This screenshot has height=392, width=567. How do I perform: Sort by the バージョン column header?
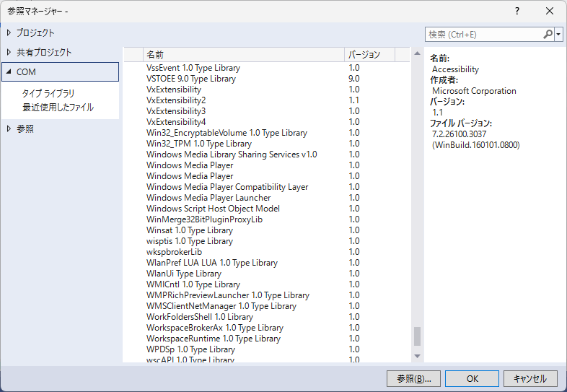[369, 55]
